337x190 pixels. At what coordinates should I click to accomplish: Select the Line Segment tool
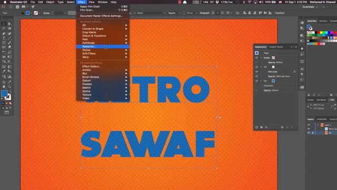pyautogui.click(x=9, y=38)
